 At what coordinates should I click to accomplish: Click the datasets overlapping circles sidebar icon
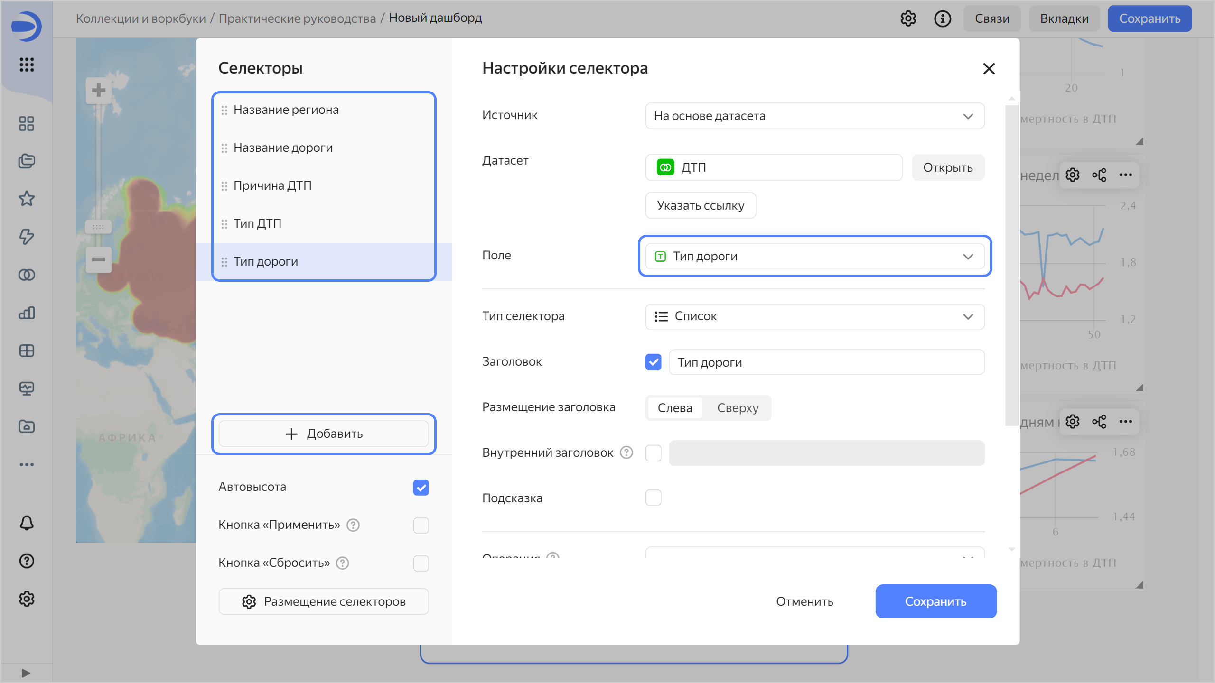pos(27,275)
